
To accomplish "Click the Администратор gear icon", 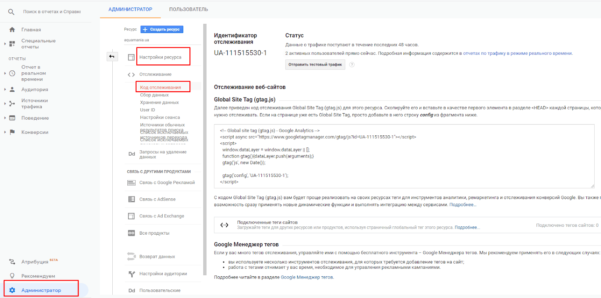I will coord(12,290).
